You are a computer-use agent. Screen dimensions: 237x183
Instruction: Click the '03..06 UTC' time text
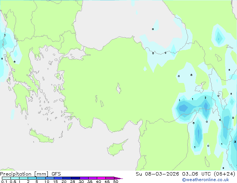(x=196, y=174)
